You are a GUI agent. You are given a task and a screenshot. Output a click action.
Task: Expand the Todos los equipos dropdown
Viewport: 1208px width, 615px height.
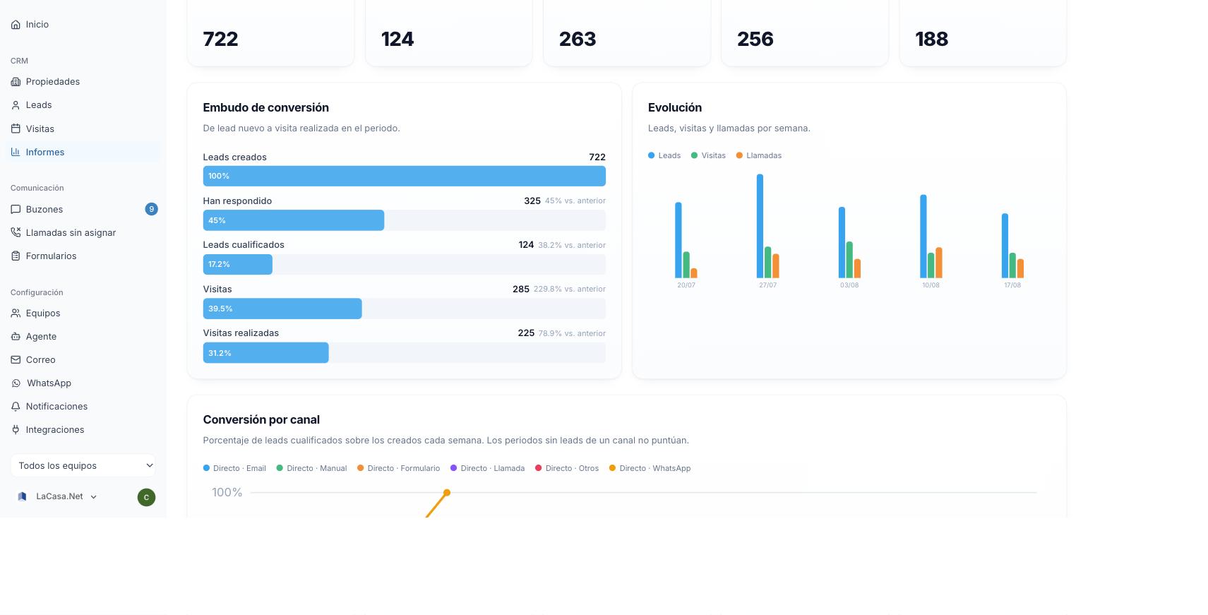tap(83, 465)
